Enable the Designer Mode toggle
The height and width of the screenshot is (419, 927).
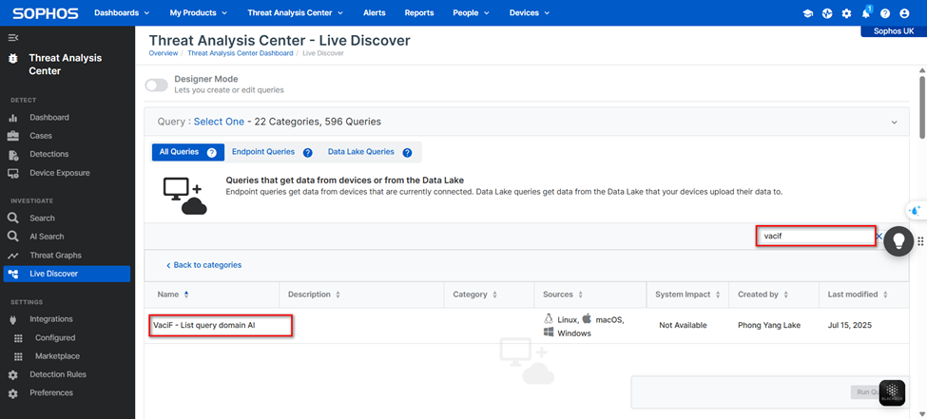pos(156,86)
